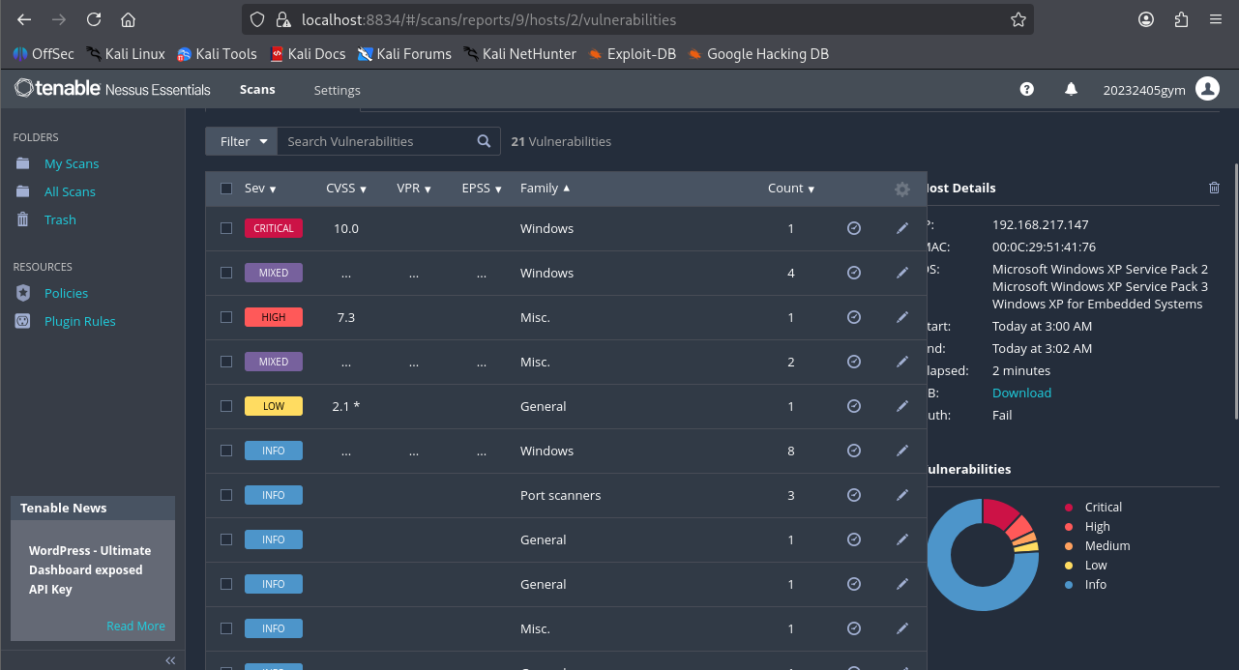The width and height of the screenshot is (1239, 670).
Task: Open the Firefox hamburger menu
Action: coord(1216,19)
